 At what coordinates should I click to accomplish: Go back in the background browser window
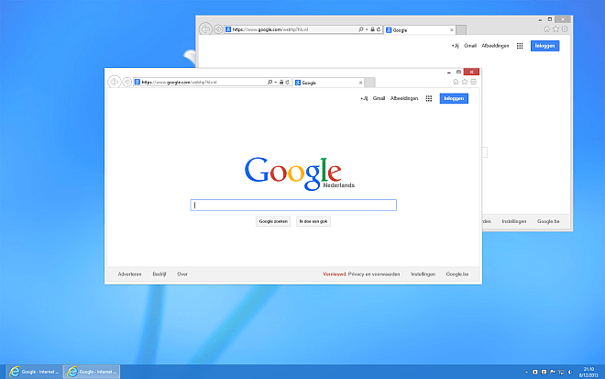pyautogui.click(x=205, y=29)
